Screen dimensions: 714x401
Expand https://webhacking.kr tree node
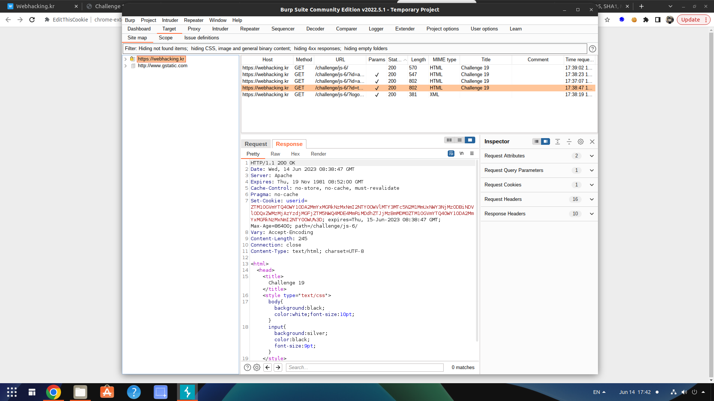click(x=126, y=59)
